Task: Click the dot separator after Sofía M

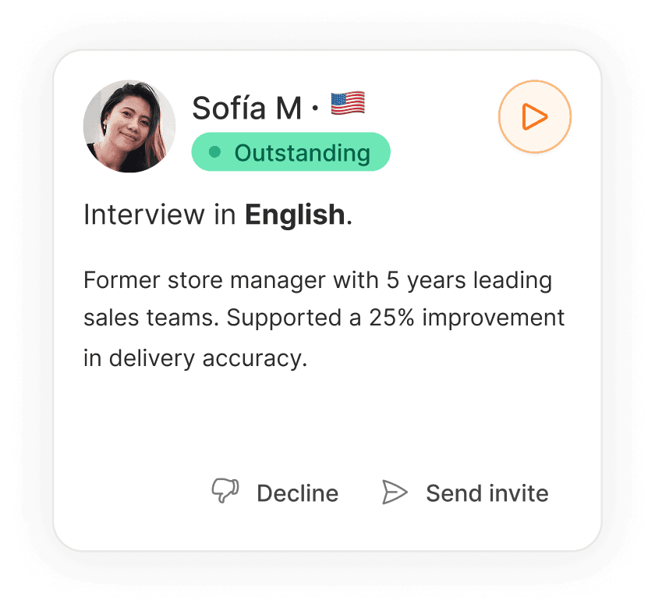Action: (315, 108)
